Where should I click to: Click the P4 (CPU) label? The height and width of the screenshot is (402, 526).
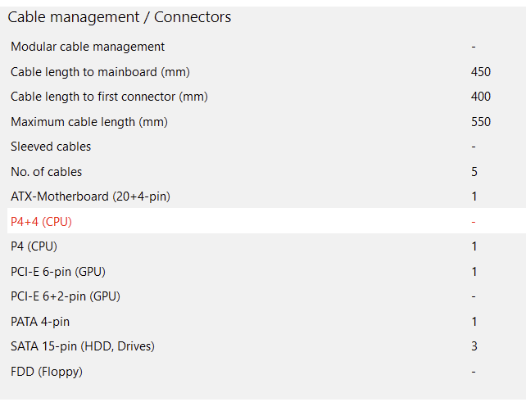click(34, 246)
